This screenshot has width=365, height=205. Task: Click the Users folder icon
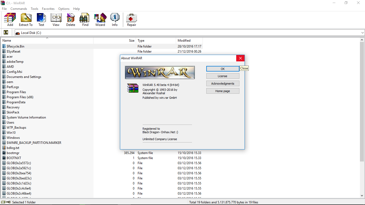[4, 122]
